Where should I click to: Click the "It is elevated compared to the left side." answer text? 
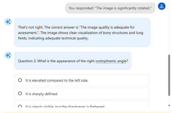click(57, 80)
